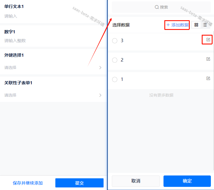214x190 pixels.
Task: Switch to list view layout
Action: click(205, 25)
